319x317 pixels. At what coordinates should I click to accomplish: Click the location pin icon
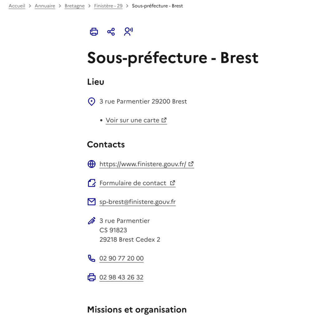(91, 102)
